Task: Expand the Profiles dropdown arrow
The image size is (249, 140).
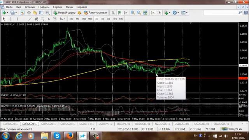Action: pyautogui.click(x=16, y=13)
